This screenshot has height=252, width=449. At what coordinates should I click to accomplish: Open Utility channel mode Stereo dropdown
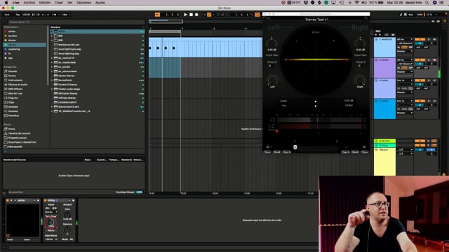pos(51,212)
